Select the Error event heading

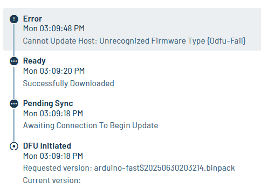(32, 19)
